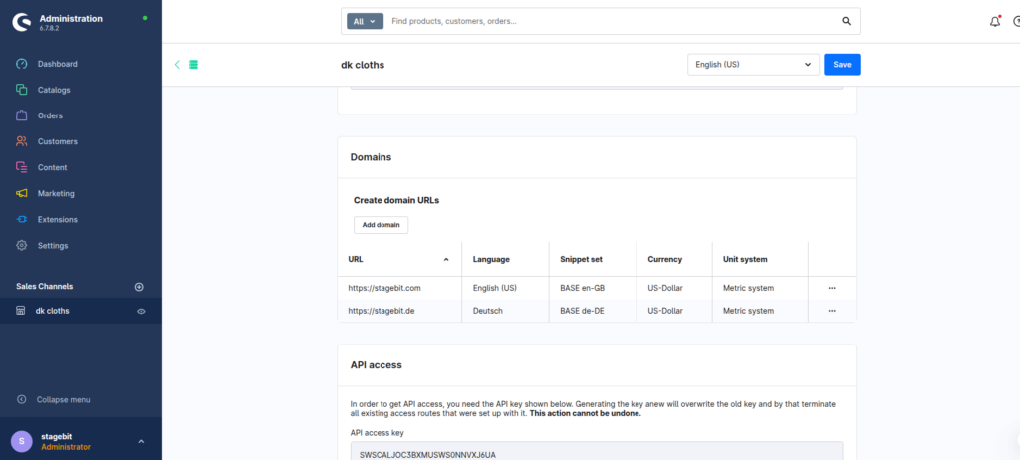Click the Add domain button

pos(382,225)
